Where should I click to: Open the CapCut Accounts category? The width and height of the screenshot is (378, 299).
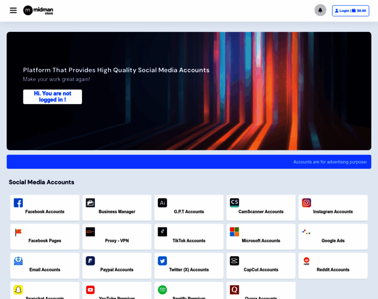tap(261, 269)
